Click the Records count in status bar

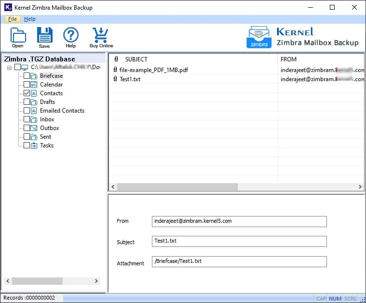29,298
